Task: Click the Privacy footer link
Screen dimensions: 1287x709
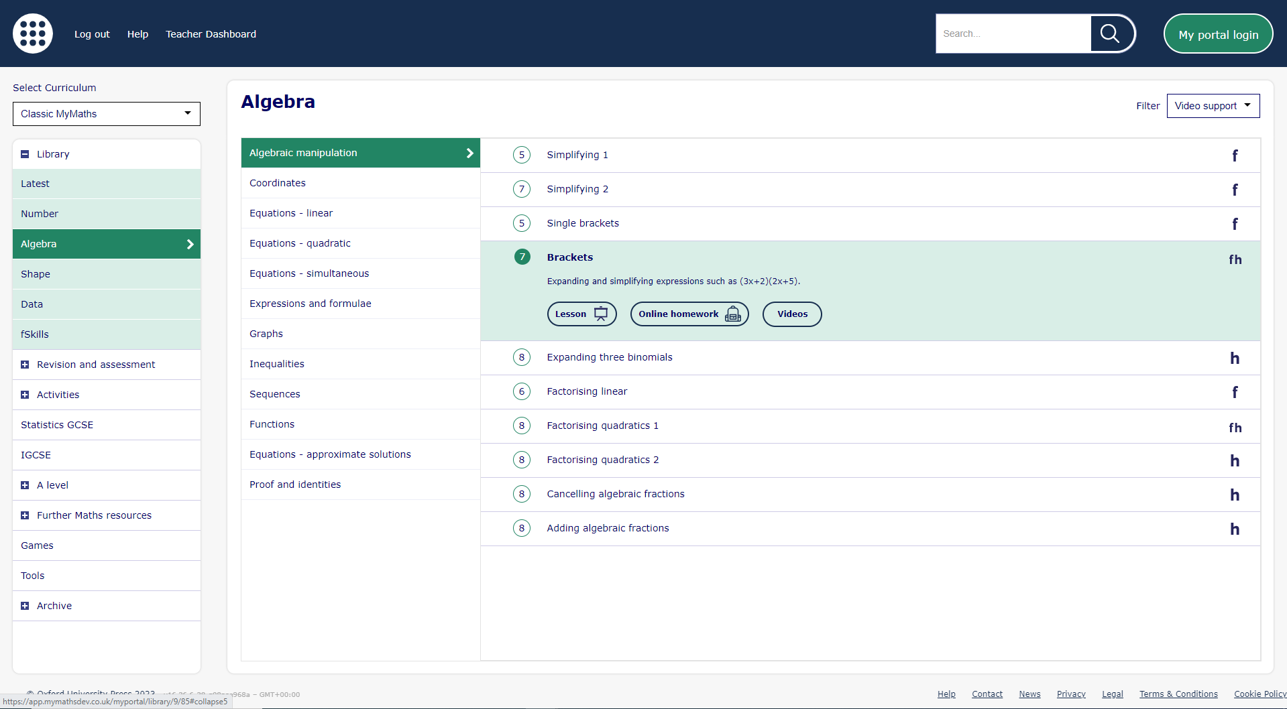Action: [1071, 694]
